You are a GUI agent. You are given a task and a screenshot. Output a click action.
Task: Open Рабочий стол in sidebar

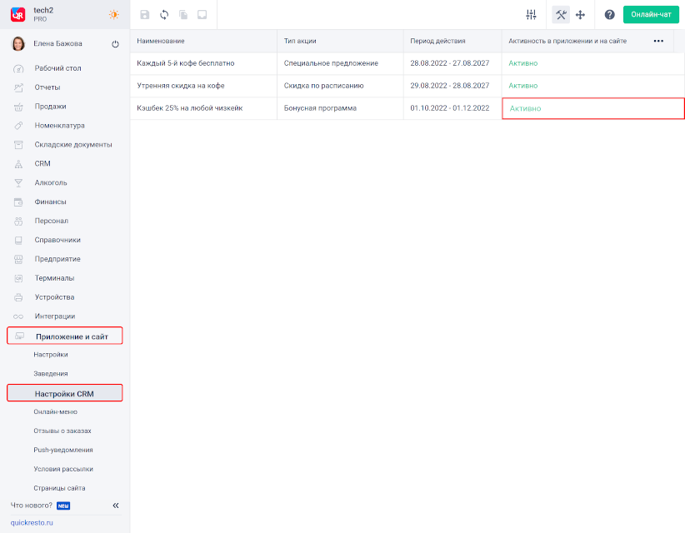click(58, 68)
